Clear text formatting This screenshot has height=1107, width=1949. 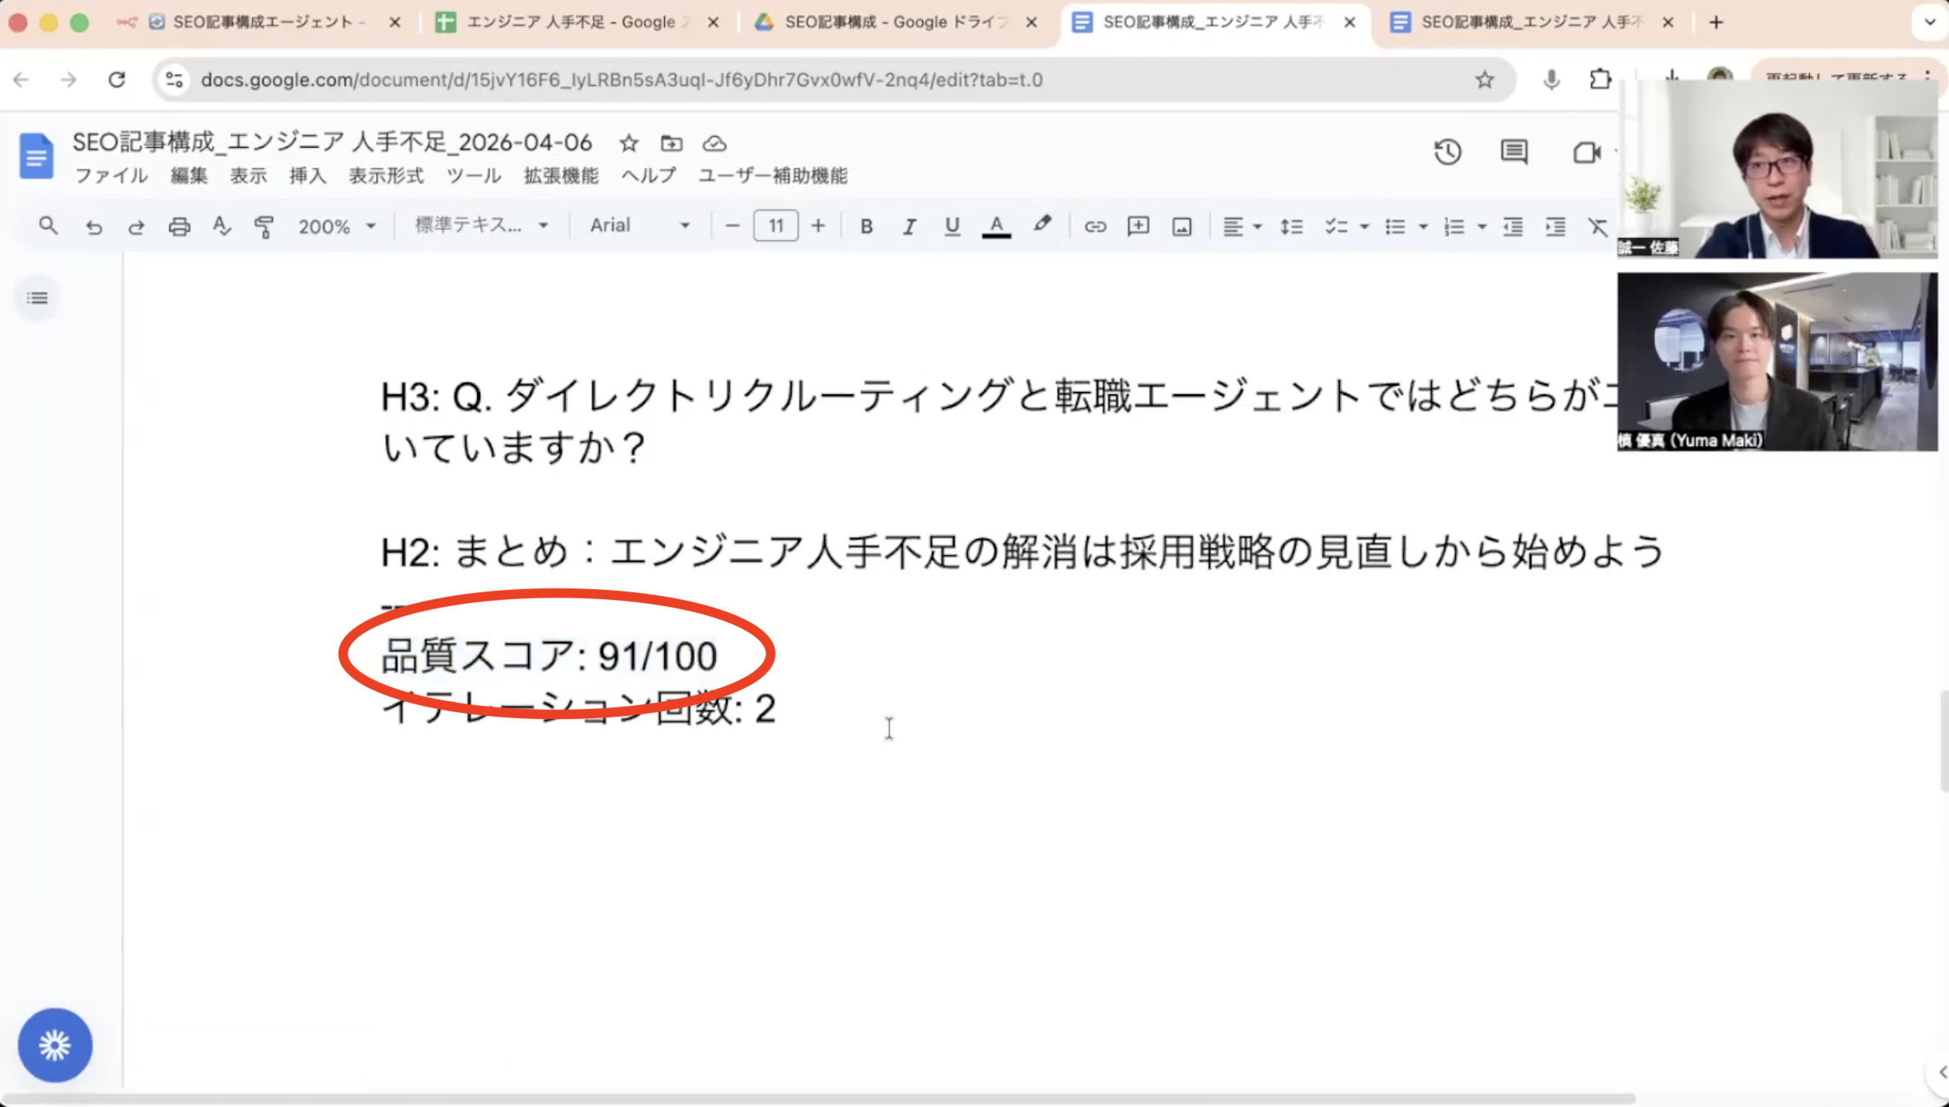[x=1598, y=227]
